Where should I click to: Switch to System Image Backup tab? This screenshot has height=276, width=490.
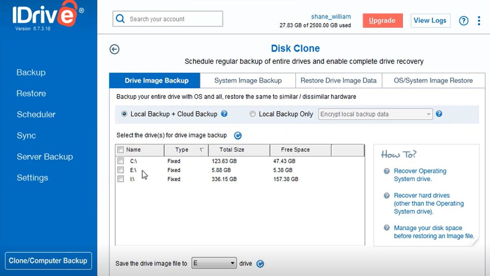[x=248, y=81]
